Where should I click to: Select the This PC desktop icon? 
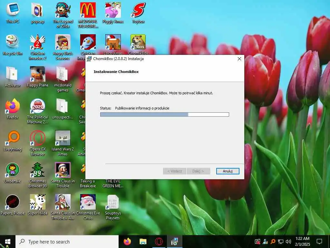pos(13,13)
